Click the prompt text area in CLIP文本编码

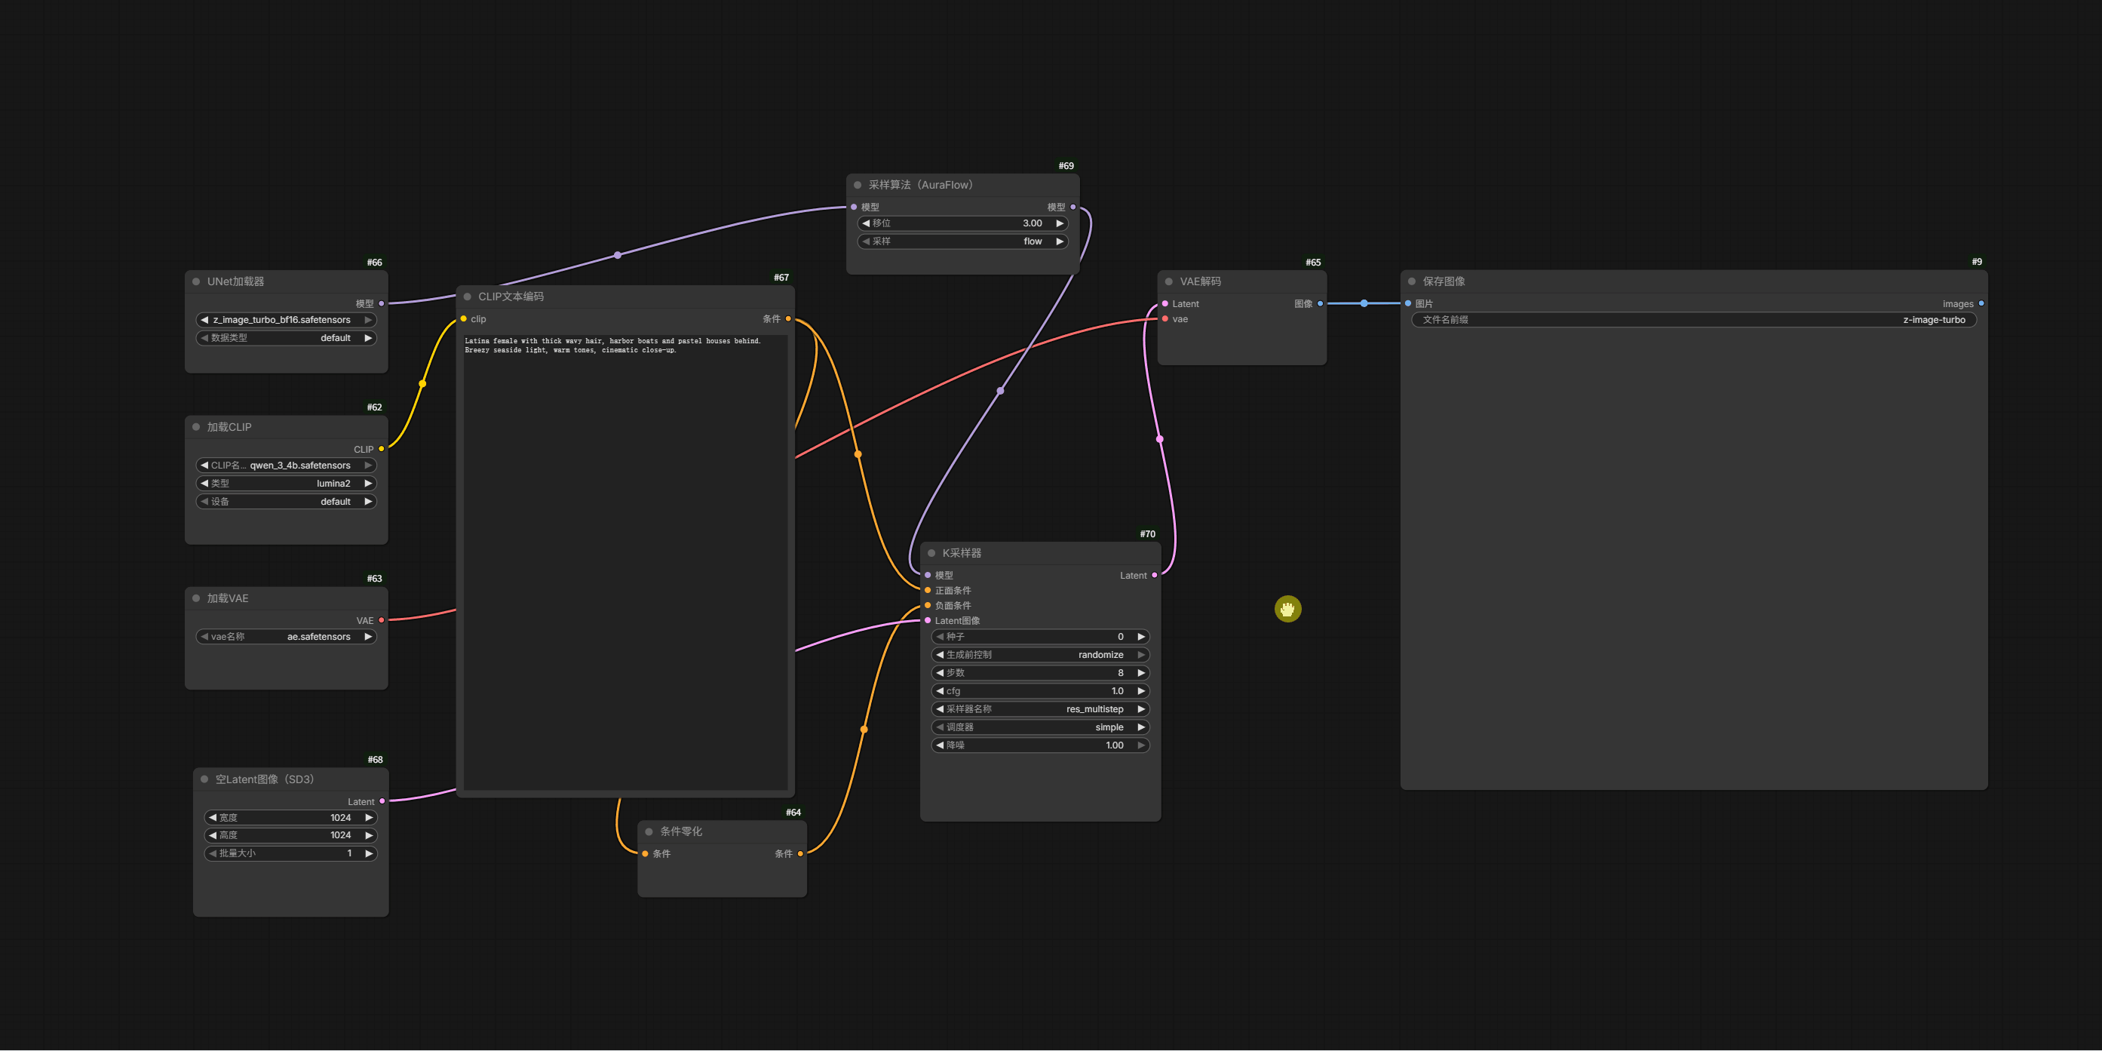(x=626, y=561)
